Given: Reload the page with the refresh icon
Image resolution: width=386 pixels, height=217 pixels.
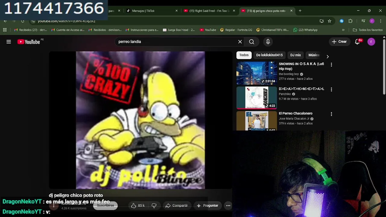Looking at the screenshot, I should coord(23,21).
